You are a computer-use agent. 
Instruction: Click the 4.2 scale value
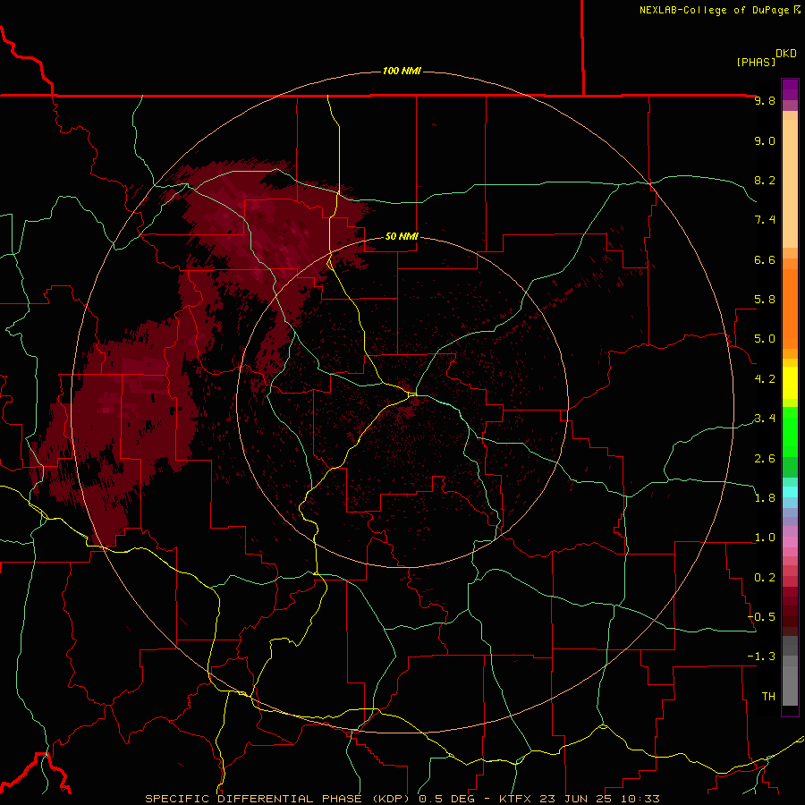(x=765, y=379)
